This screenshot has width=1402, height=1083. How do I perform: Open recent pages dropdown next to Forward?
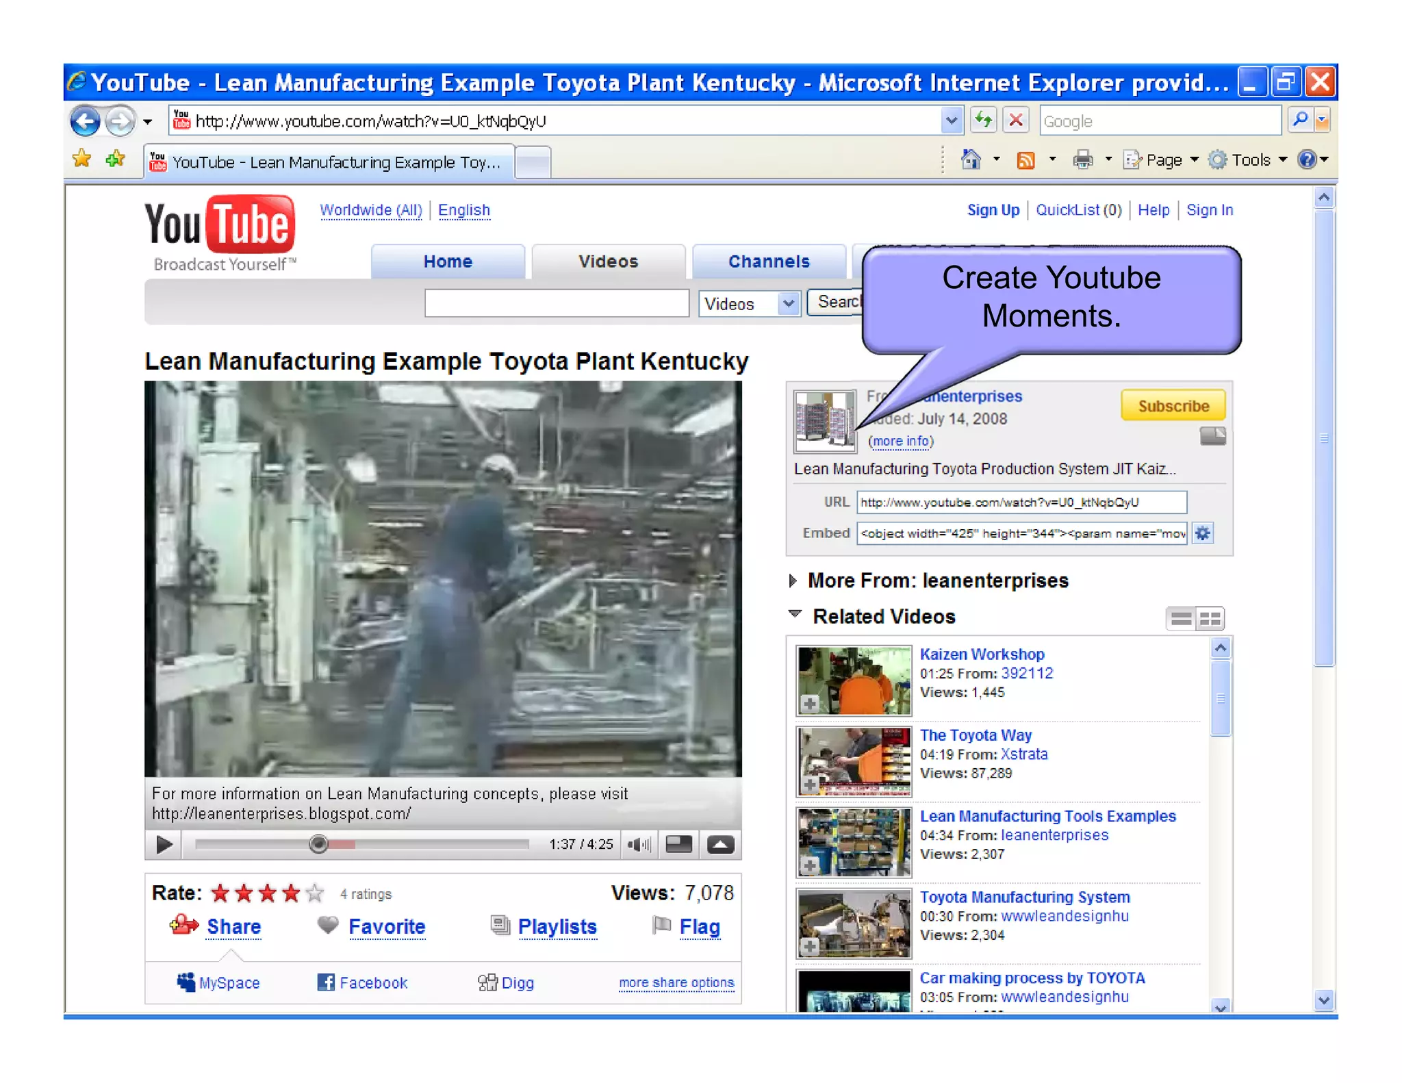(147, 122)
